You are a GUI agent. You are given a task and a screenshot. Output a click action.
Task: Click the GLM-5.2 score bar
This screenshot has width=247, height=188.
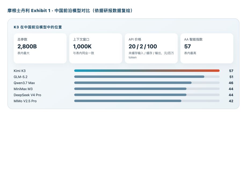click(x=139, y=77)
